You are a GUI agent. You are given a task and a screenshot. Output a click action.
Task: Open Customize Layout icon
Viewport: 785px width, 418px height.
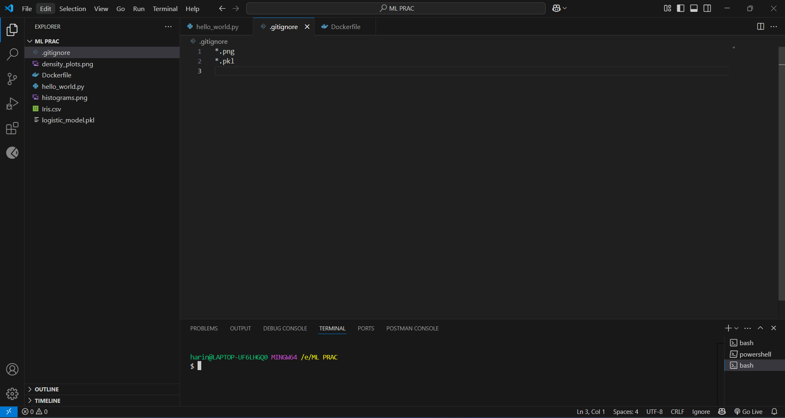pyautogui.click(x=667, y=8)
